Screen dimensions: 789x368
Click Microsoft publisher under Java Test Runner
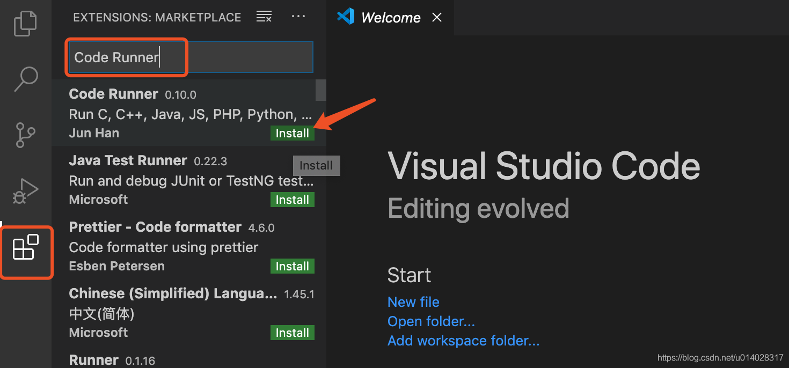pyautogui.click(x=98, y=200)
